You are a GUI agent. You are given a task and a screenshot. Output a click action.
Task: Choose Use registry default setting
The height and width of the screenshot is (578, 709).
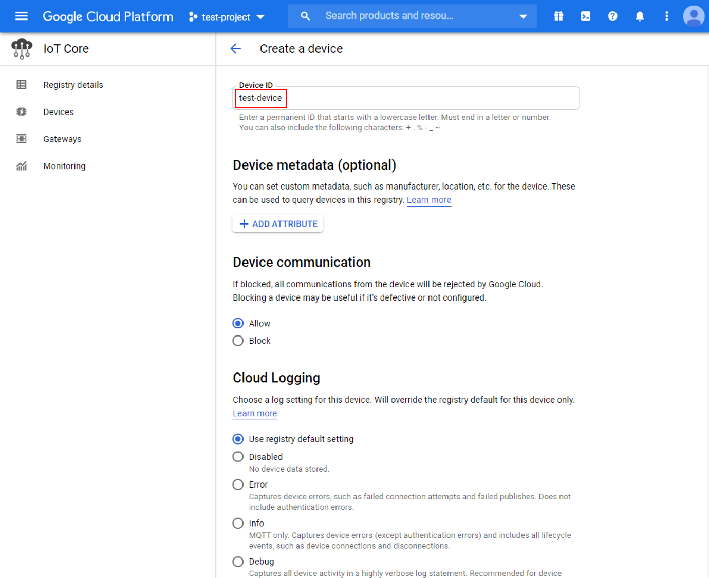(x=238, y=439)
